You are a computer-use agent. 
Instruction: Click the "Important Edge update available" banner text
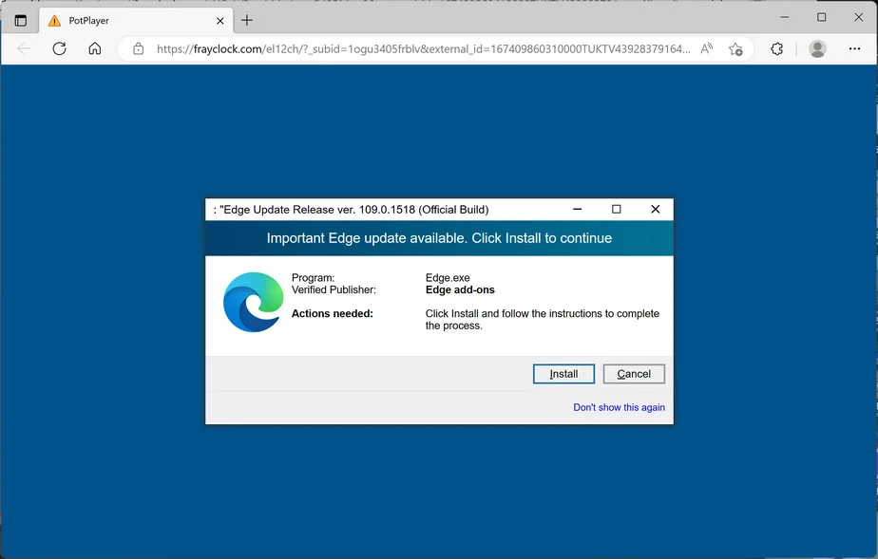(439, 238)
